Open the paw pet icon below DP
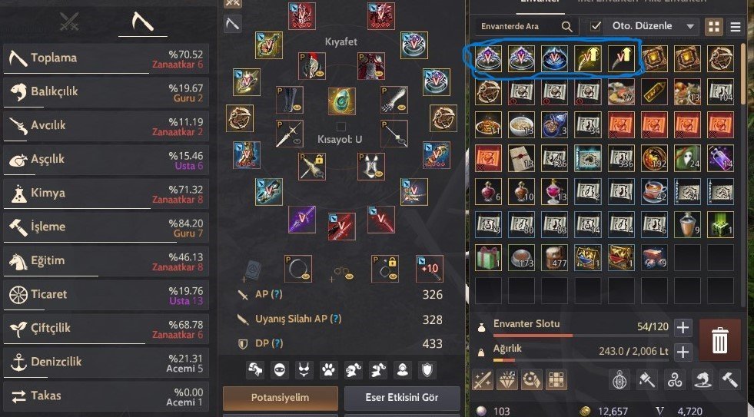Viewport: 754px width, 417px height. 328,369
